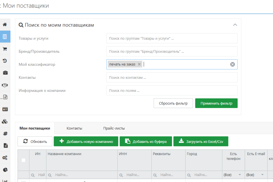Open the history clock sidebar icon

tap(5, 61)
